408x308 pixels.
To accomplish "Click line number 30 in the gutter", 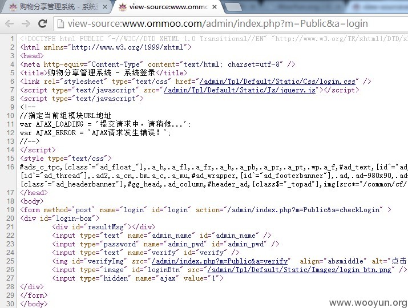I will pos(10,303).
